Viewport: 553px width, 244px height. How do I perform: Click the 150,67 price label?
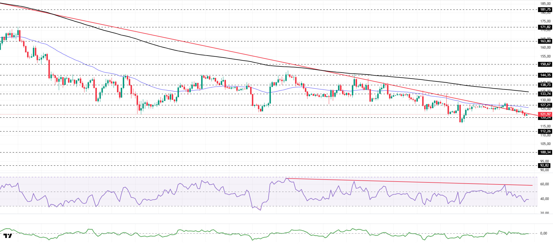(545, 64)
